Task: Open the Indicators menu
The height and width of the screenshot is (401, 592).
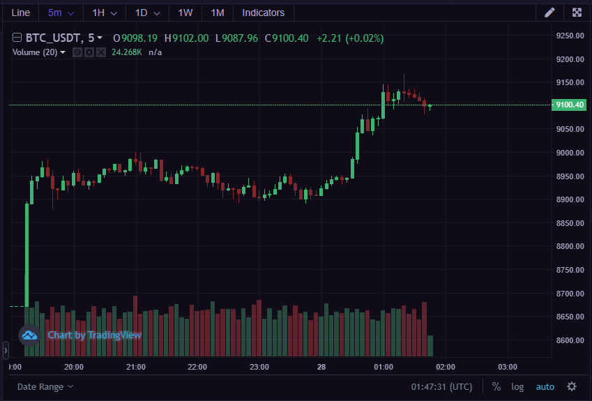Action: [263, 13]
